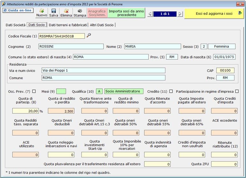This screenshot has height=178, width=246.
Task: Click the Quota ZFU field
Action: [224, 164]
